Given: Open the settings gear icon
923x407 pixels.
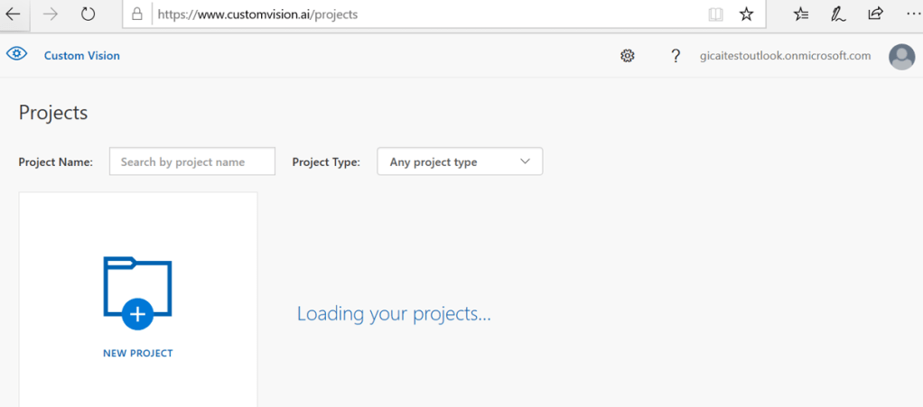Looking at the screenshot, I should (628, 56).
